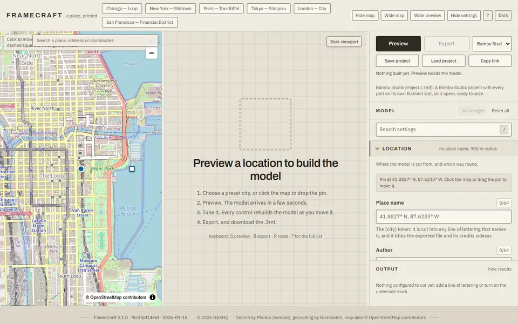Viewport: 518px width, 324px height.
Task: Click Load project
Action: [444, 61]
